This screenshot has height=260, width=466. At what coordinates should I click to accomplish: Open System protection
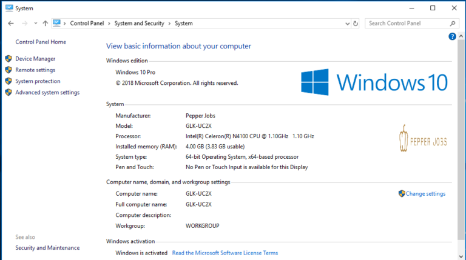(38, 81)
